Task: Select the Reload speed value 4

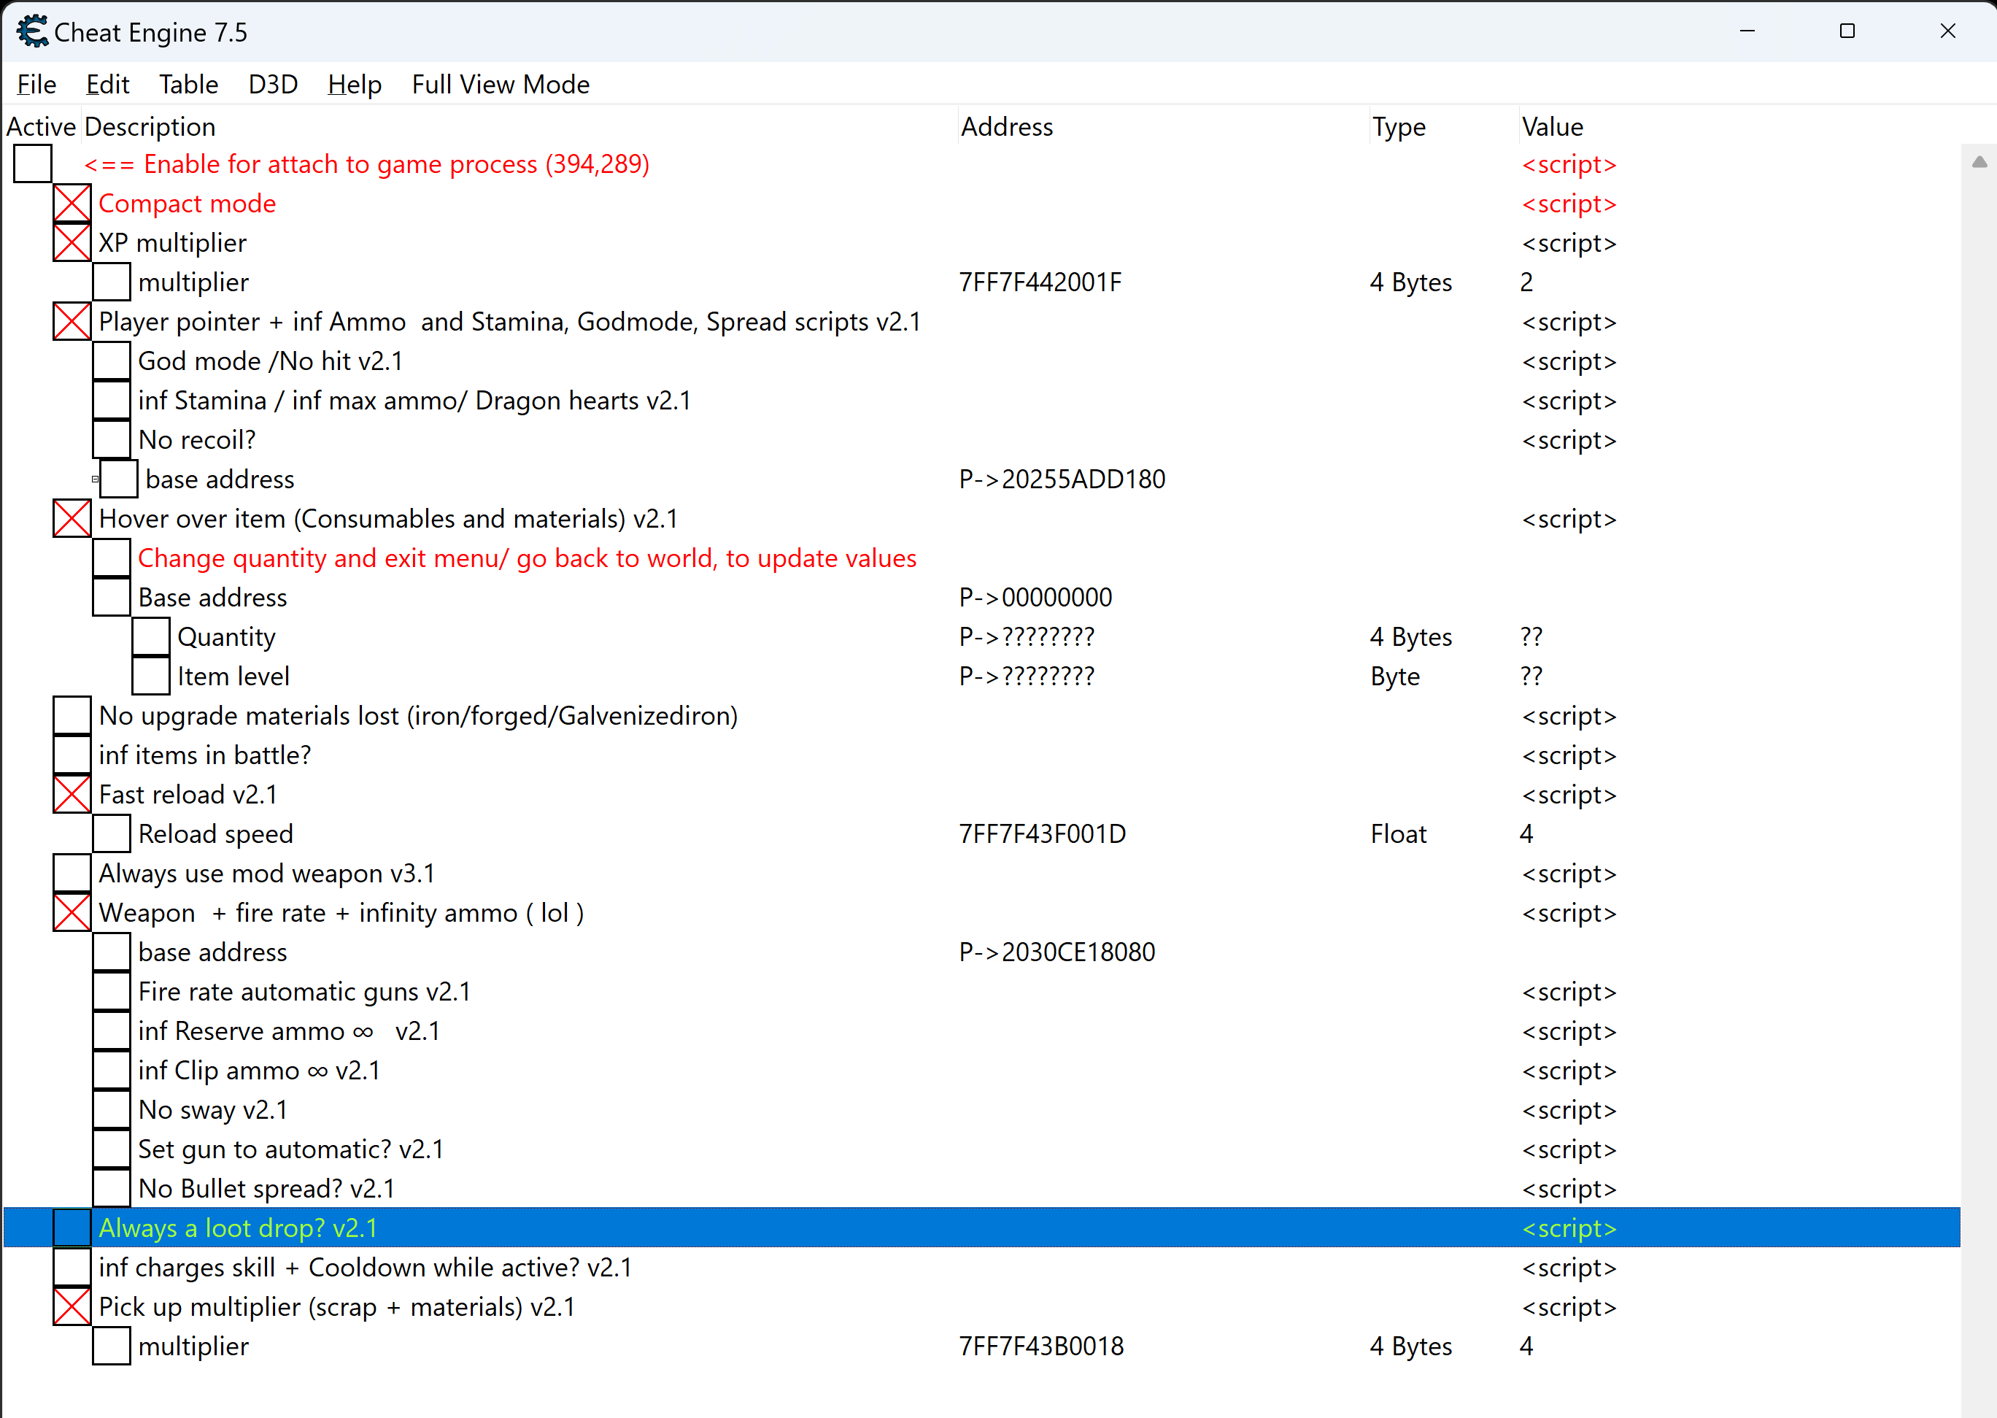Action: (1526, 834)
